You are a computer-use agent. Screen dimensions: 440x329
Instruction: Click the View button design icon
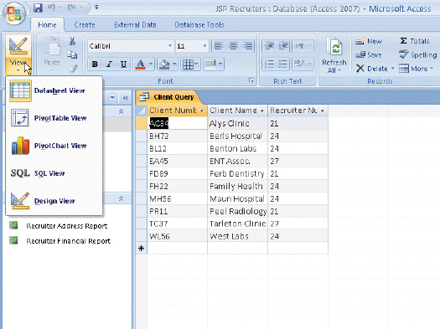[18, 46]
